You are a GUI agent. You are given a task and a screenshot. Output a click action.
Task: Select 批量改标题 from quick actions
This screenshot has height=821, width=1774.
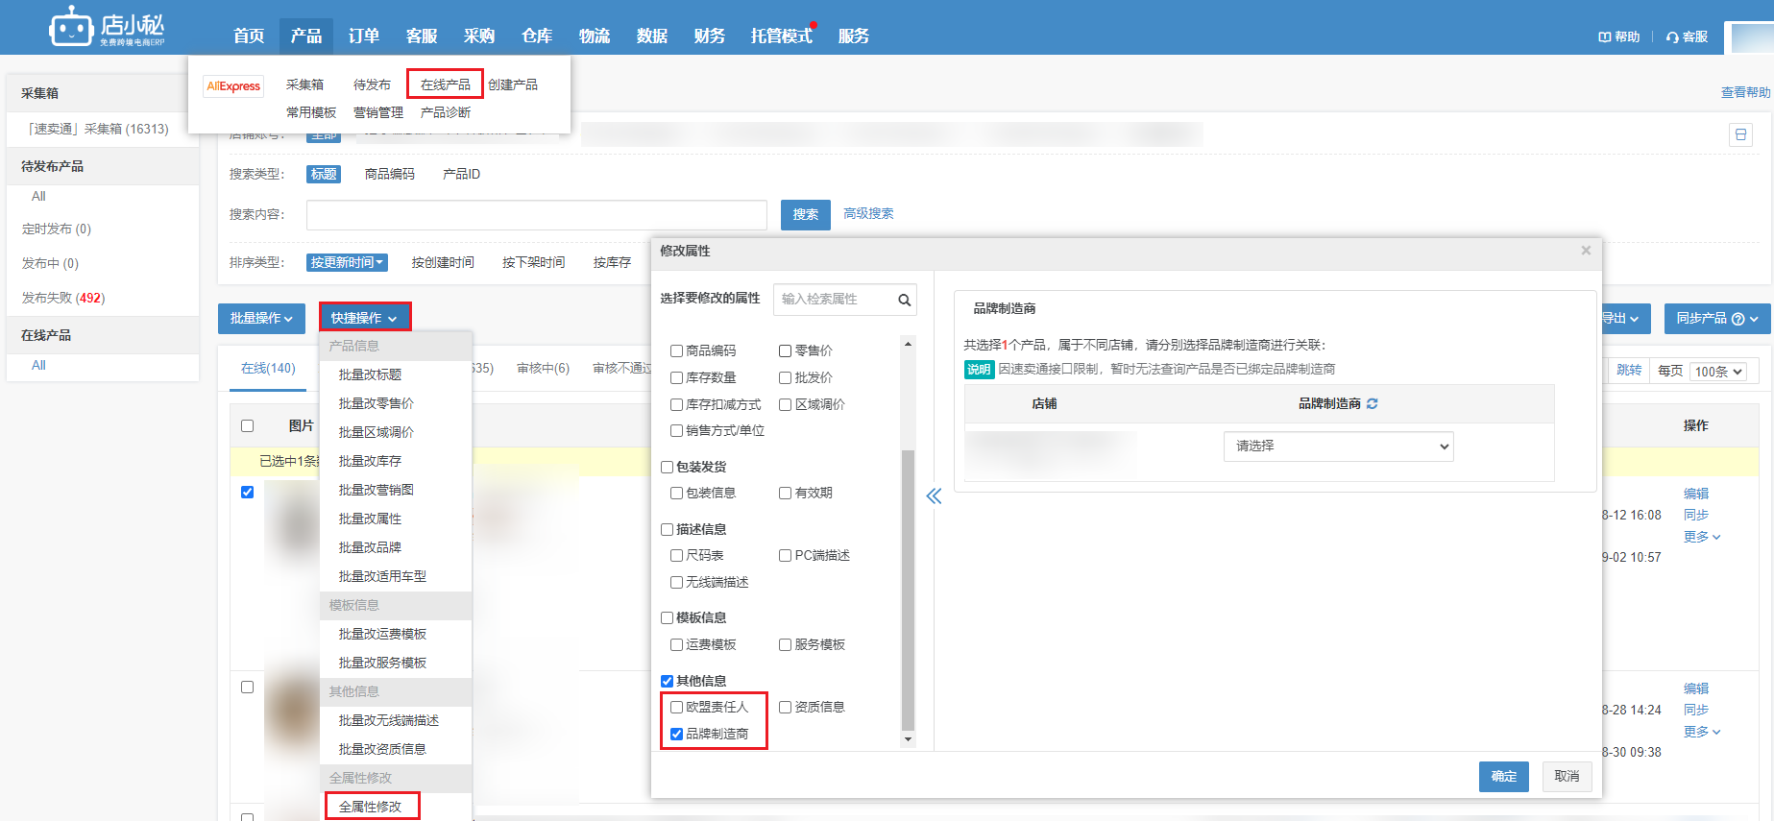click(x=370, y=375)
